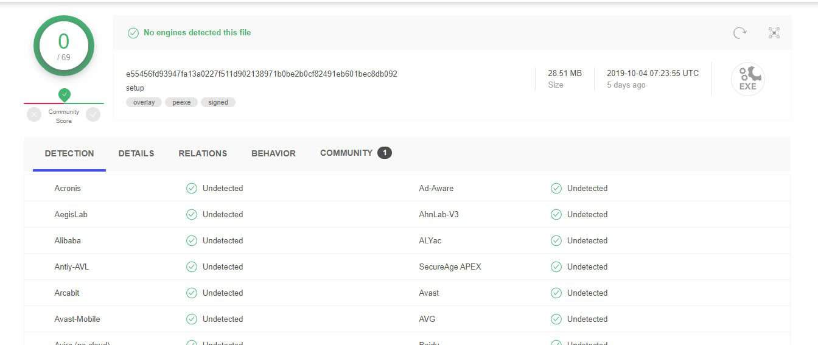Click the Acronis engine name
Image resolution: width=818 pixels, height=345 pixels.
(68, 188)
